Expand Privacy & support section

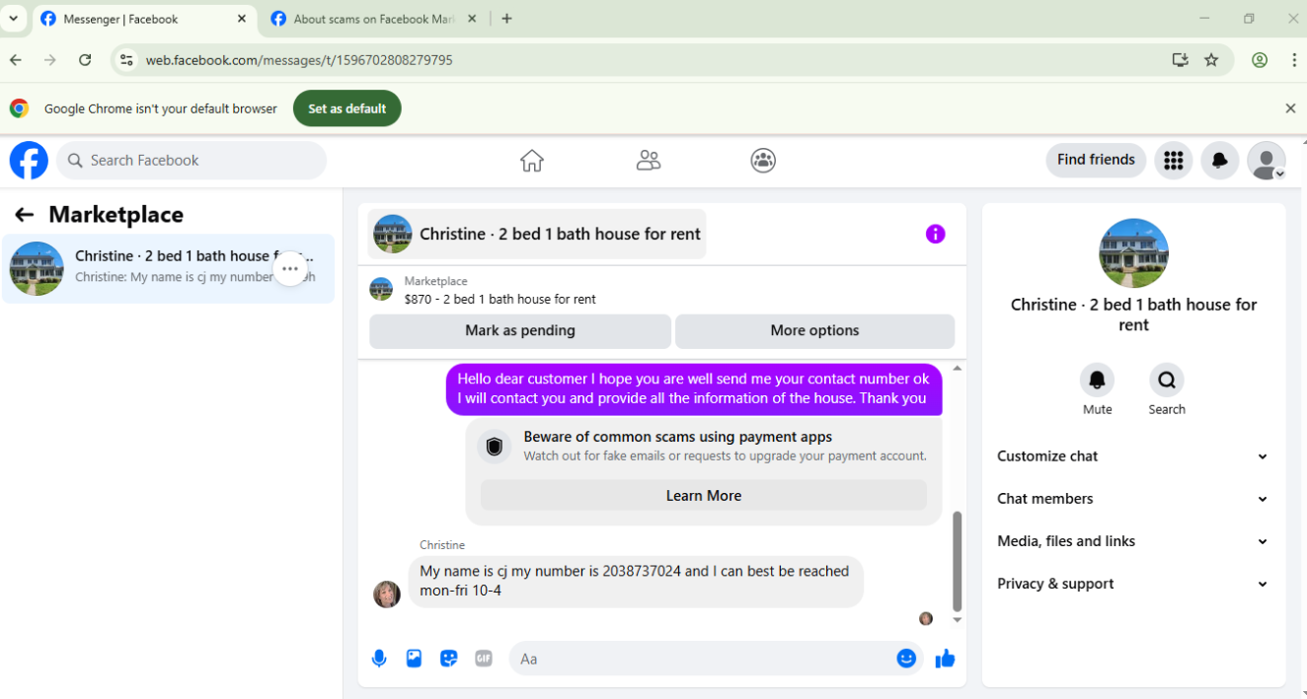tap(1133, 584)
